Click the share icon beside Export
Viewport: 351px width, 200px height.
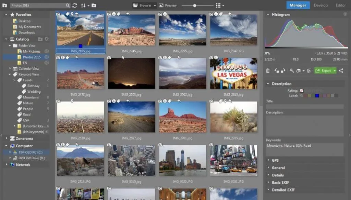point(341,71)
